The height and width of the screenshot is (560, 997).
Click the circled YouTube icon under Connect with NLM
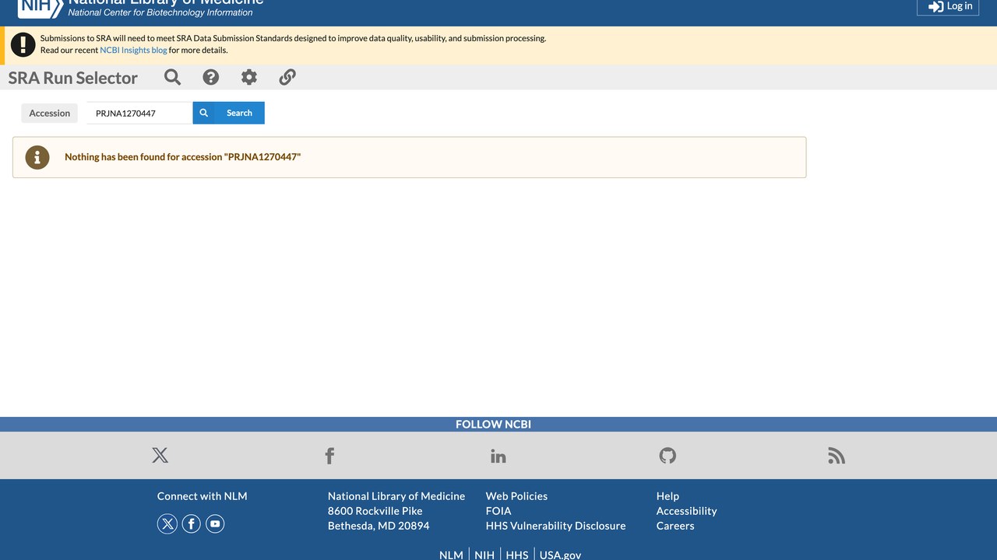pos(215,524)
